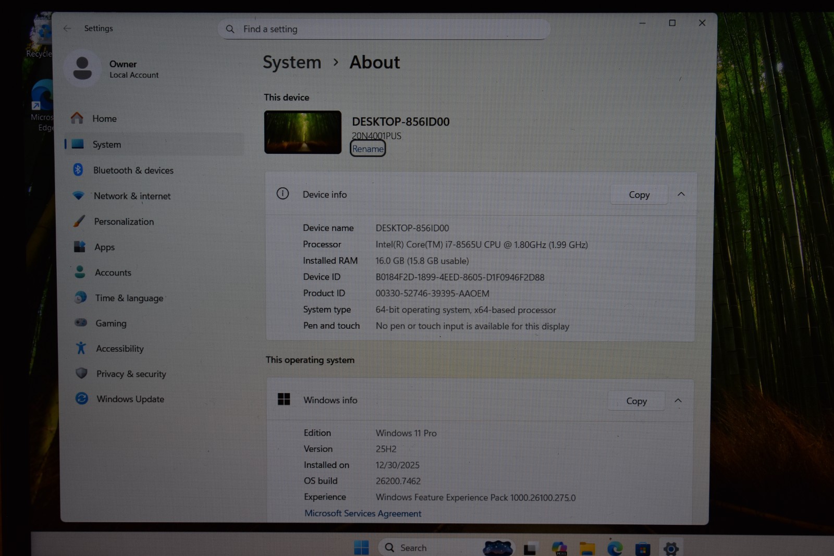Click the search magnifier icon in Settings
834x556 pixels.
click(230, 29)
